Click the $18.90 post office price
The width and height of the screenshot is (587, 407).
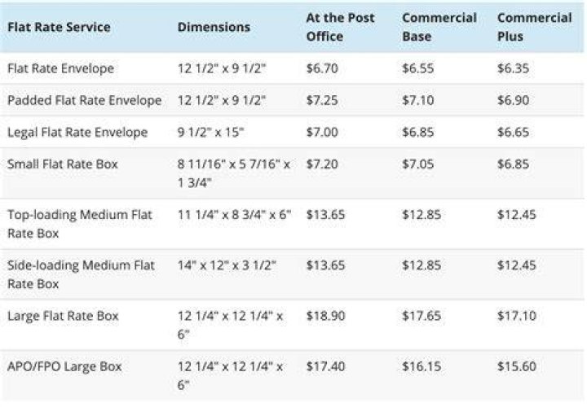pos(325,316)
